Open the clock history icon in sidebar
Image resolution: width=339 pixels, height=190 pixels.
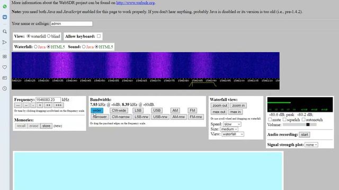(x=5, y=89)
